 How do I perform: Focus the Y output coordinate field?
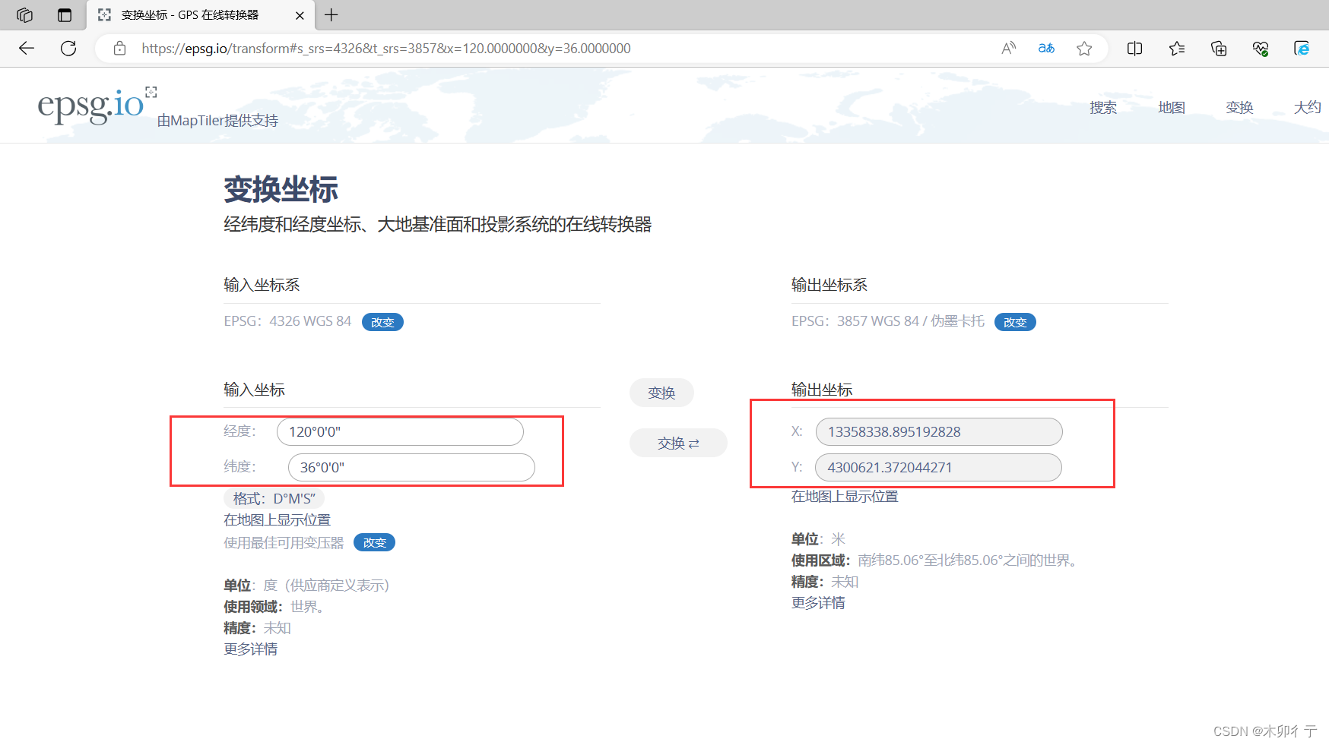[x=938, y=467]
